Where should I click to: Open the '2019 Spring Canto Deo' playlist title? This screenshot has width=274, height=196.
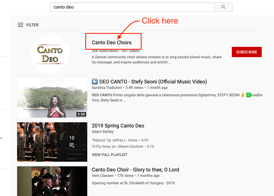point(118,126)
